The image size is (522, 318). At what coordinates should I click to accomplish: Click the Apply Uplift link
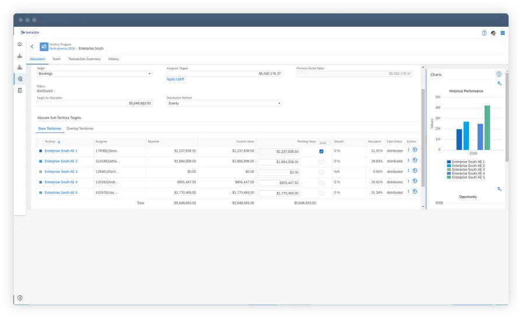coord(175,79)
